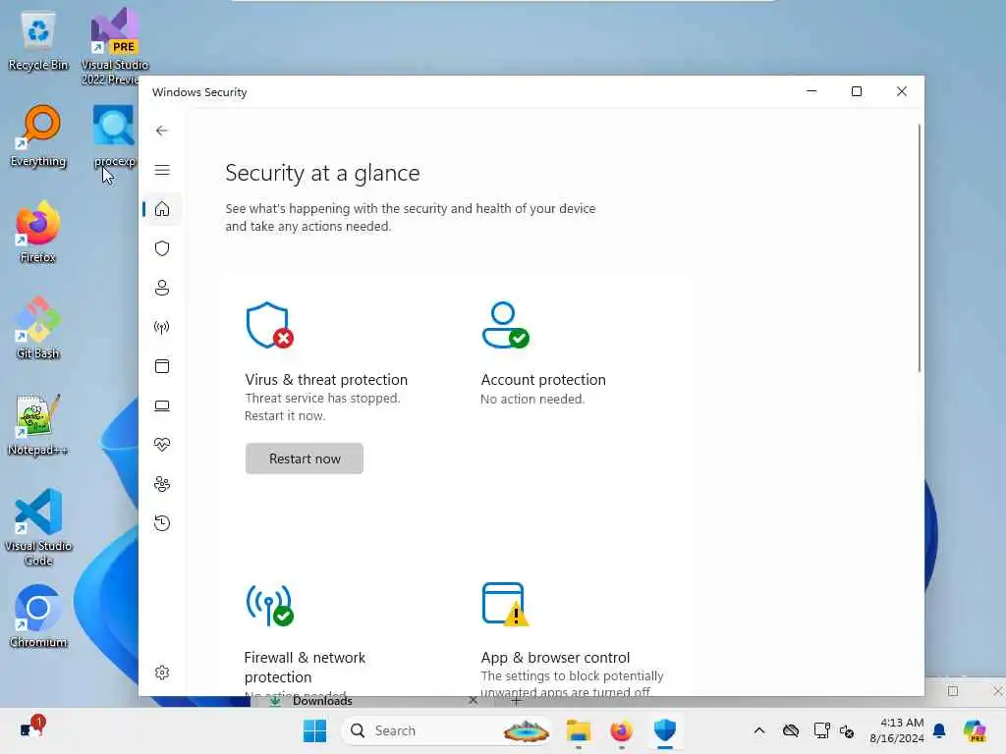Select Home in the sidebar

162,209
